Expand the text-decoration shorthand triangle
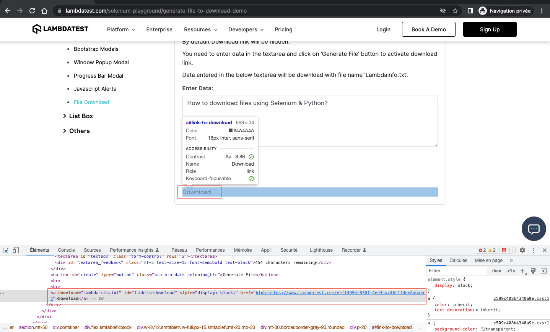 coord(477,310)
